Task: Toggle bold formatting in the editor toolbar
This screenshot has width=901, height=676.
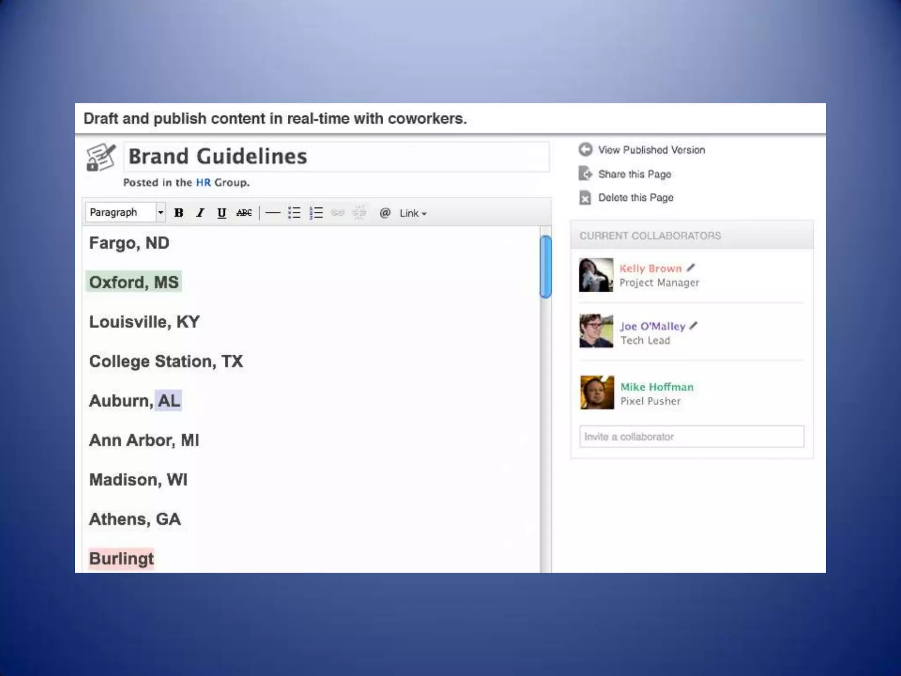Action: (x=179, y=213)
